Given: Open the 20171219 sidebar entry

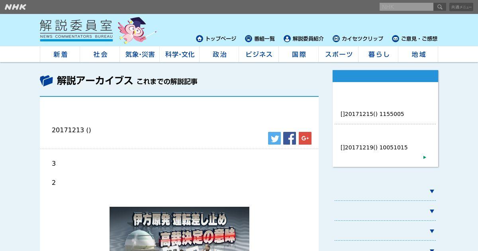Looking at the screenshot, I should click(374, 147).
